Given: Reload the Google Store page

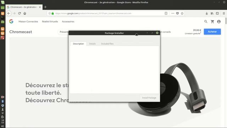Looking at the screenshot, I should [x=20, y=14].
